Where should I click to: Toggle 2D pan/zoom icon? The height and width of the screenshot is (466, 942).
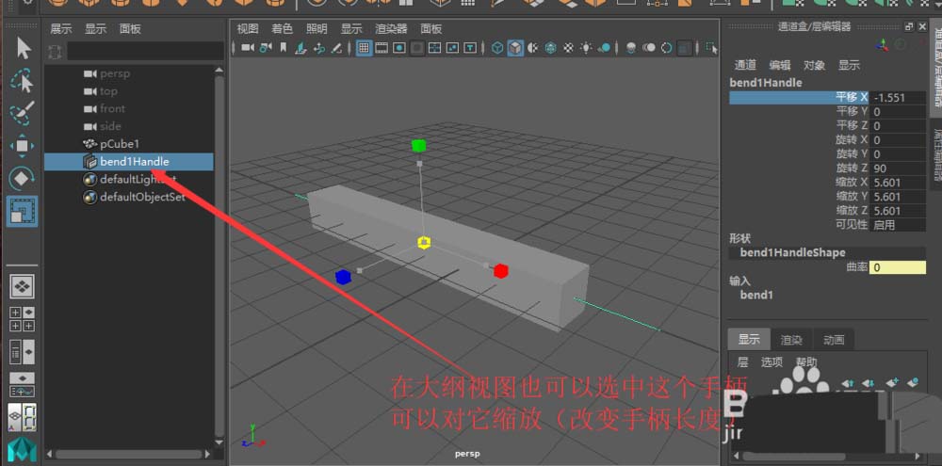[x=320, y=47]
